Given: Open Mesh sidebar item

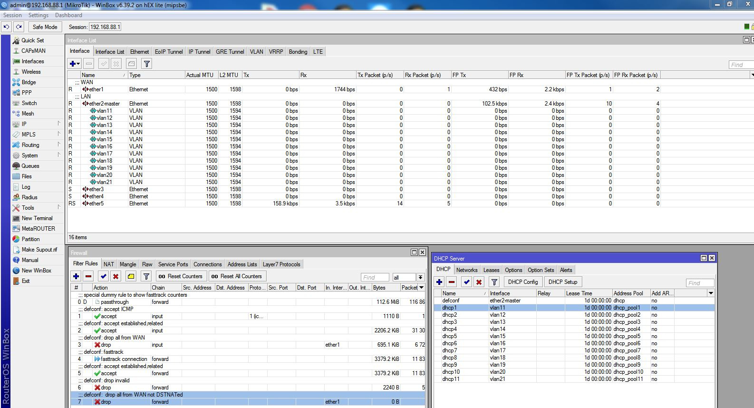Looking at the screenshot, I should click(x=28, y=114).
